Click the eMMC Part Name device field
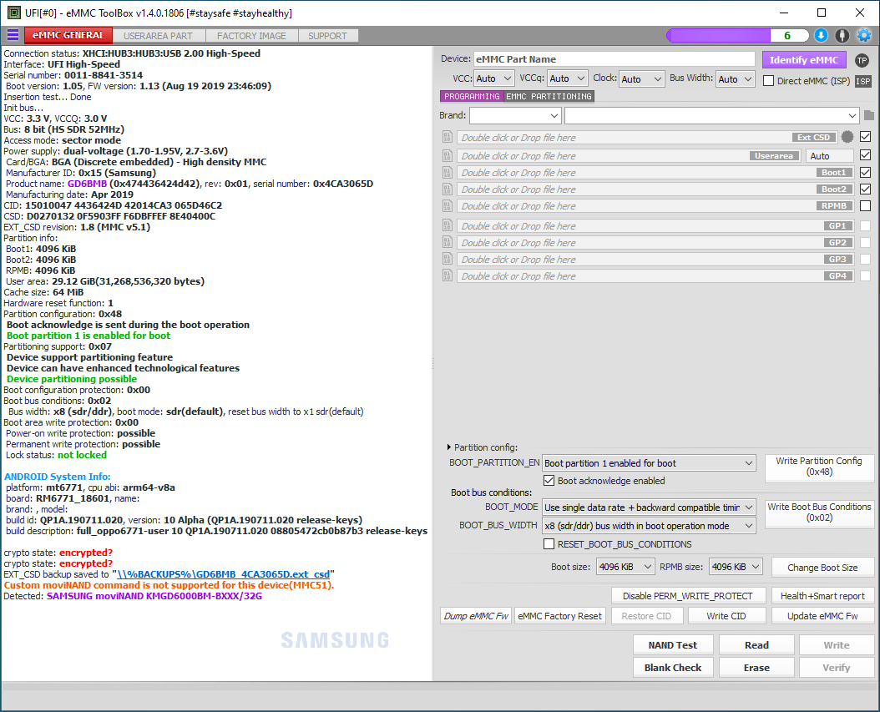Viewport: 880px width, 712px height. tap(614, 59)
